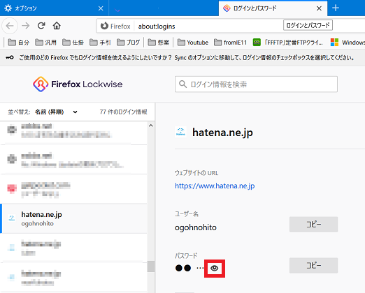Image resolution: width=365 pixels, height=293 pixels.
Task: Click the login search field
Action: tap(256, 84)
